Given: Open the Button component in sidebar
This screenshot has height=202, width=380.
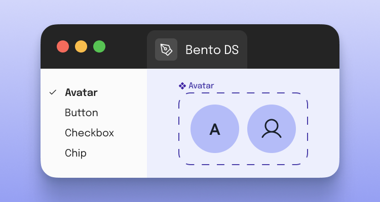Looking at the screenshot, I should 81,113.
